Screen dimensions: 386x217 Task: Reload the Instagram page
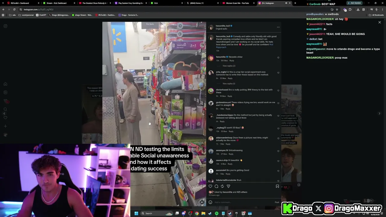coord(14,9)
